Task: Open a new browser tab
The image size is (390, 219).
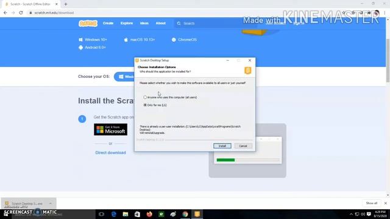Action: [66, 4]
